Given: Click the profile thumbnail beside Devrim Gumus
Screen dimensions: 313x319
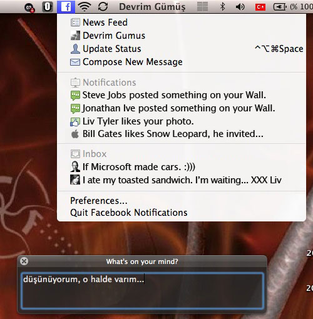Looking at the screenshot, I should coord(75,36).
